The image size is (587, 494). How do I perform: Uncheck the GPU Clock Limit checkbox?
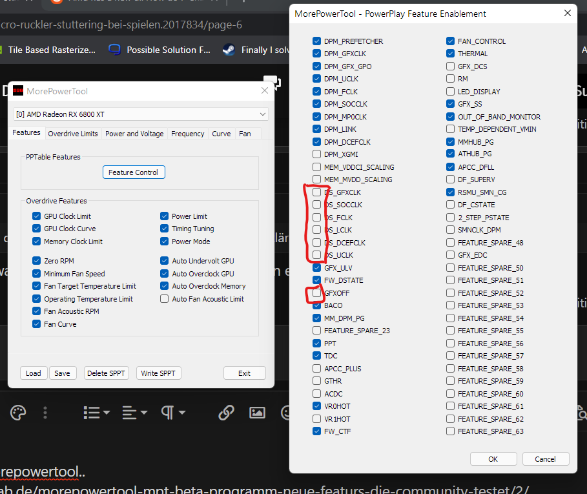[x=36, y=216]
